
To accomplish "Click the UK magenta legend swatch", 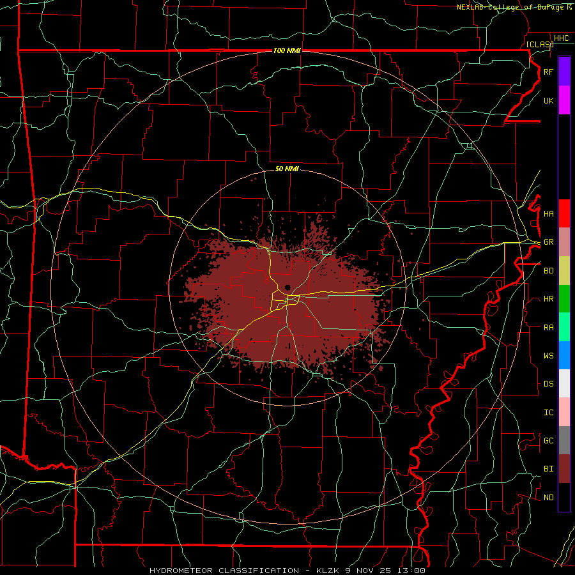I will [x=564, y=100].
